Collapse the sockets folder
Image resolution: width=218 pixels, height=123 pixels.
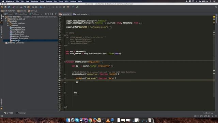(x=6, y=21)
